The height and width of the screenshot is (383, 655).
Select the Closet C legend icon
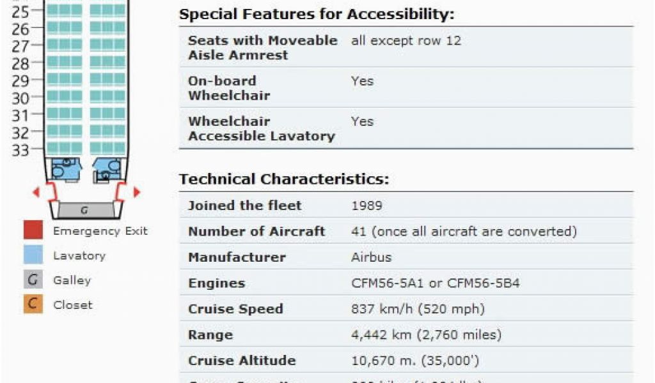(33, 304)
